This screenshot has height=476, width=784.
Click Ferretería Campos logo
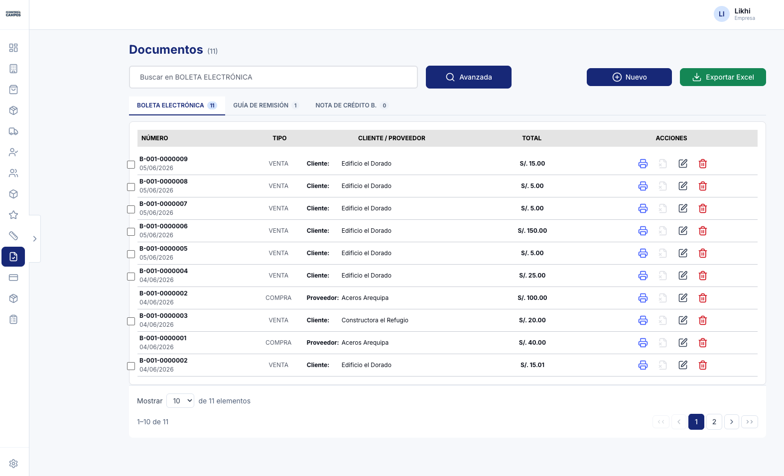coord(13,14)
